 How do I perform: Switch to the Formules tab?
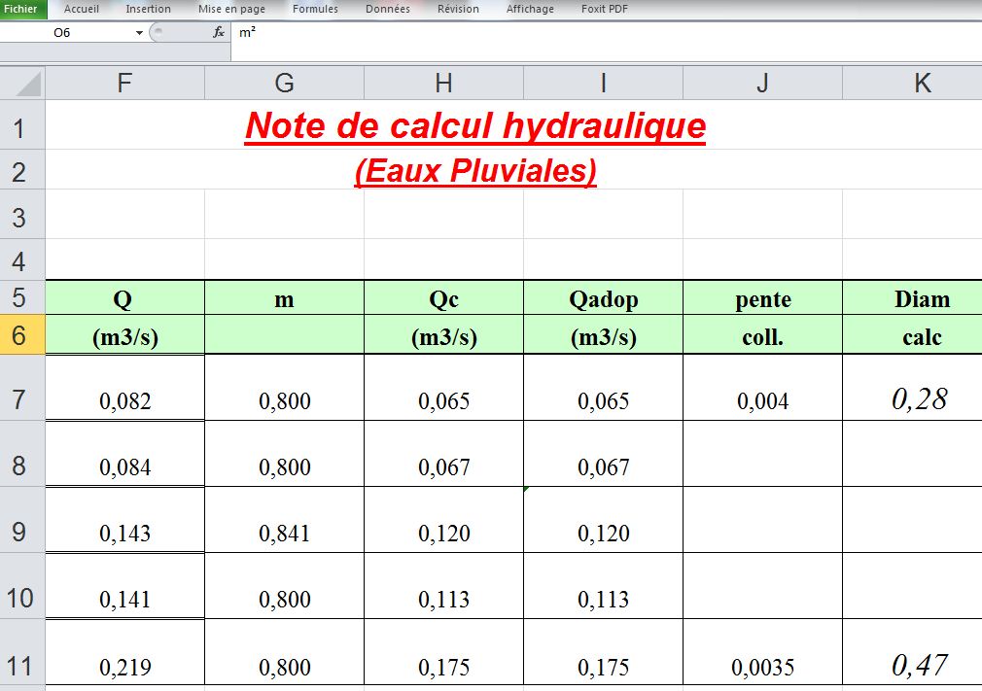[x=316, y=9]
